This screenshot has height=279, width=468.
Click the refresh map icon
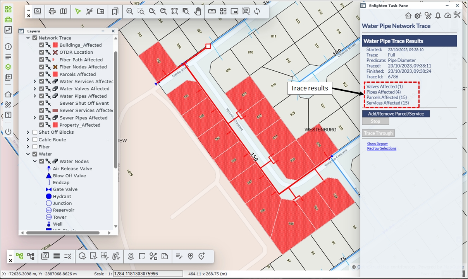click(257, 11)
